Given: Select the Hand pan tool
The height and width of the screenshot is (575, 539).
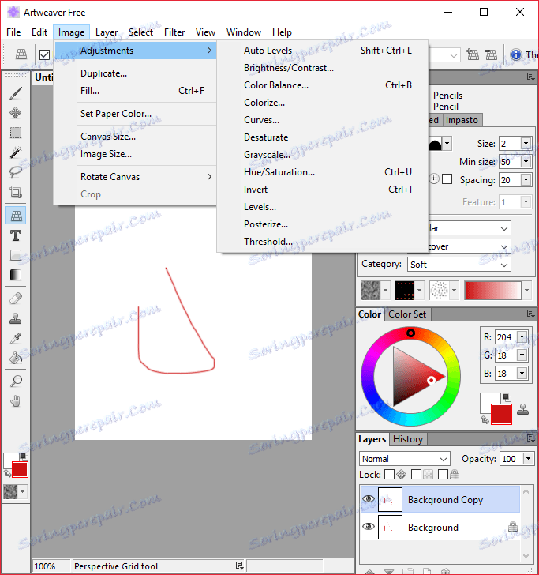Looking at the screenshot, I should click(16, 401).
